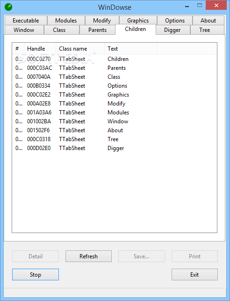Click the Refresh button
The width and height of the screenshot is (230, 301).
coord(89,256)
